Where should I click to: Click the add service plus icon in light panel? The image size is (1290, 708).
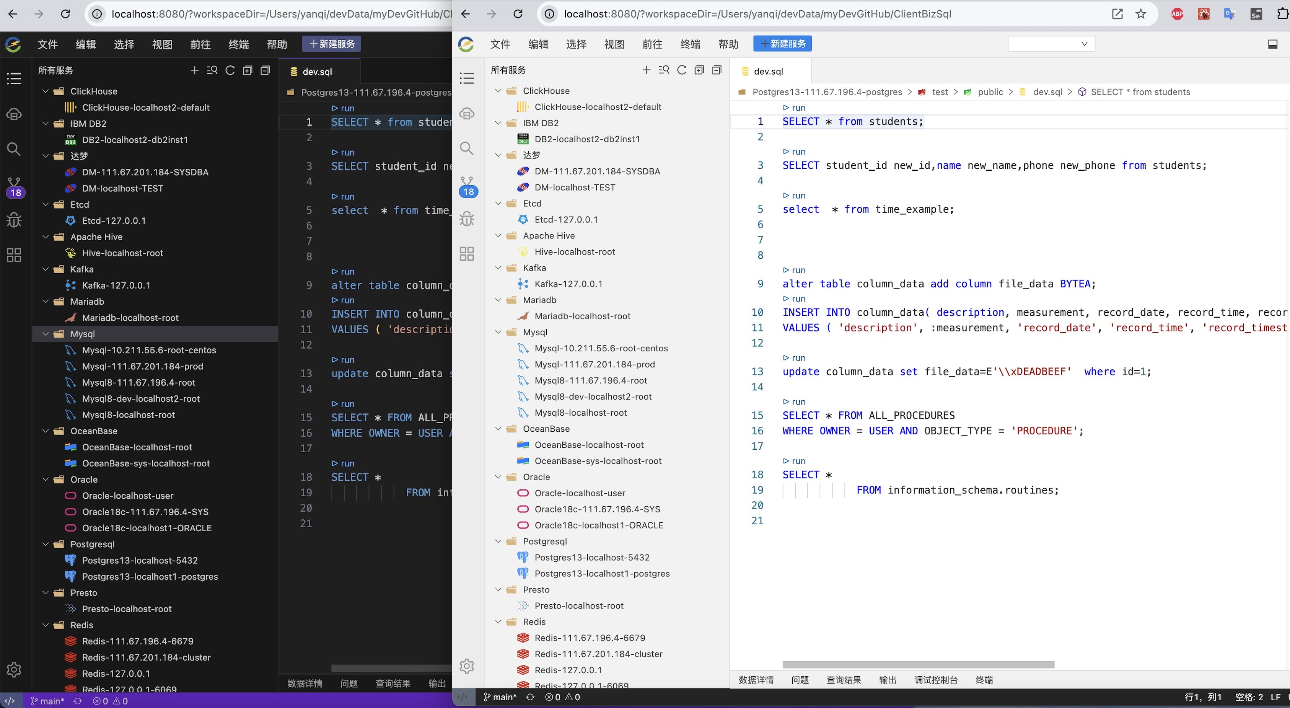647,70
